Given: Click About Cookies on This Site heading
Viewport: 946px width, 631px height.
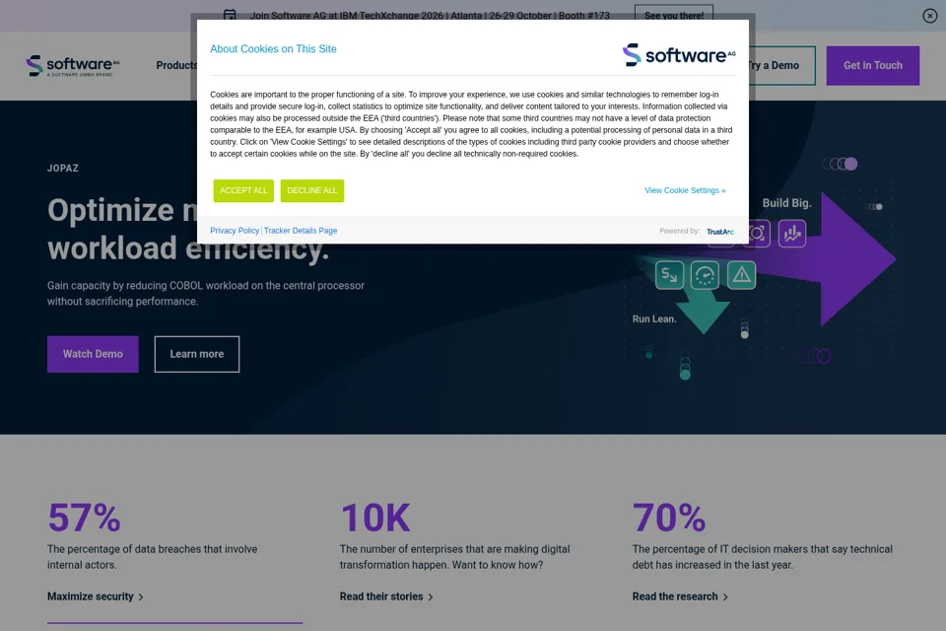Looking at the screenshot, I should (x=273, y=49).
